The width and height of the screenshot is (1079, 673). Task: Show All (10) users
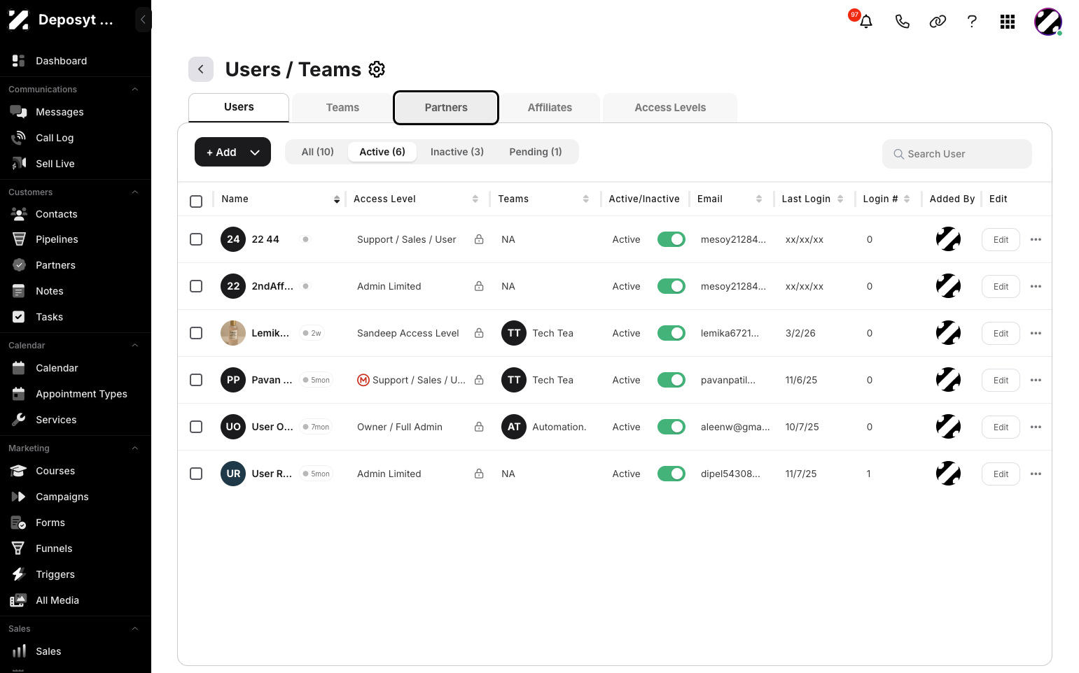(x=318, y=152)
